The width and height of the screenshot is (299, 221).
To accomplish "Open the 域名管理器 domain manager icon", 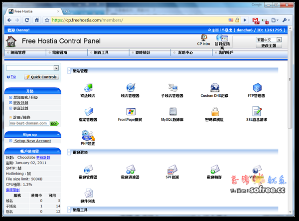I will click(131, 88).
